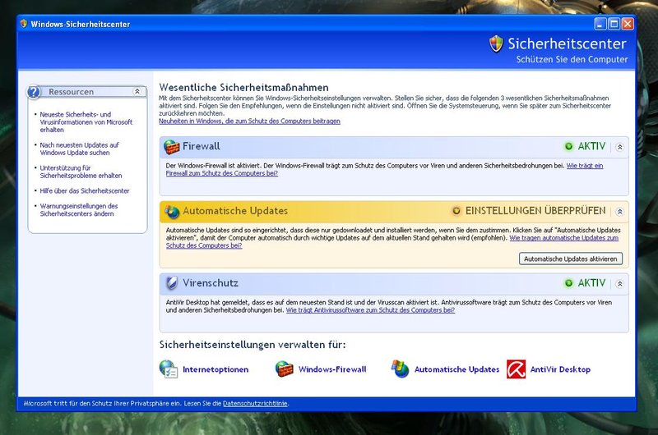Viewport: 658px width, 435px height.
Task: Collapse the Firewall section
Action: click(x=620, y=147)
